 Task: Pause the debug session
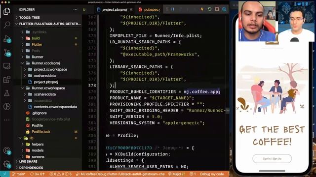pos(173,9)
